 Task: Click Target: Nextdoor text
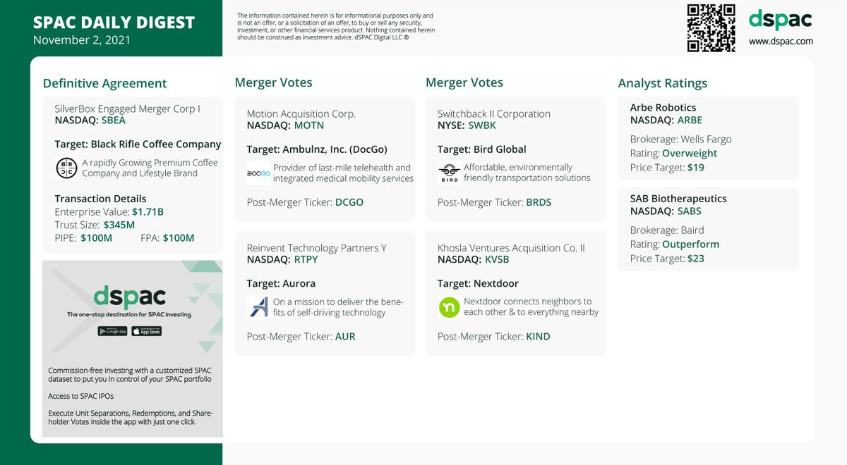(x=478, y=283)
